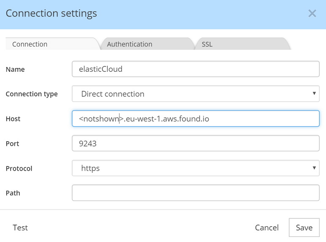Click the 'Path' label text
Image resolution: width=326 pixels, height=242 pixels.
[x=13, y=193]
